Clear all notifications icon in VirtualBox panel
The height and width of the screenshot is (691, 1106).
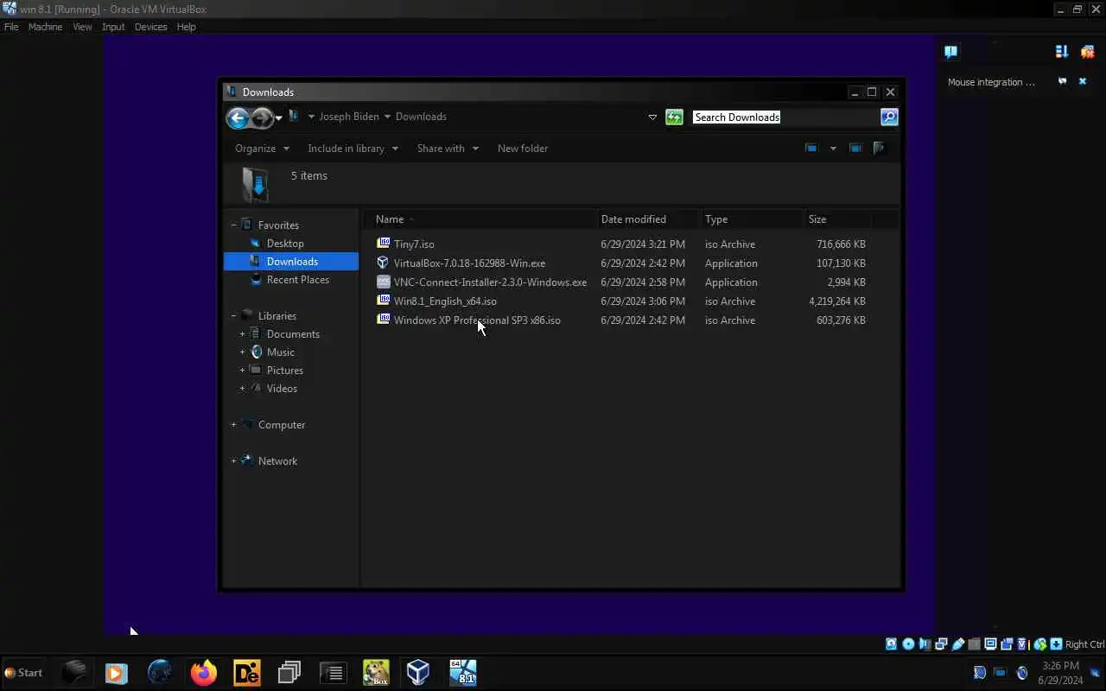pos(1088,52)
